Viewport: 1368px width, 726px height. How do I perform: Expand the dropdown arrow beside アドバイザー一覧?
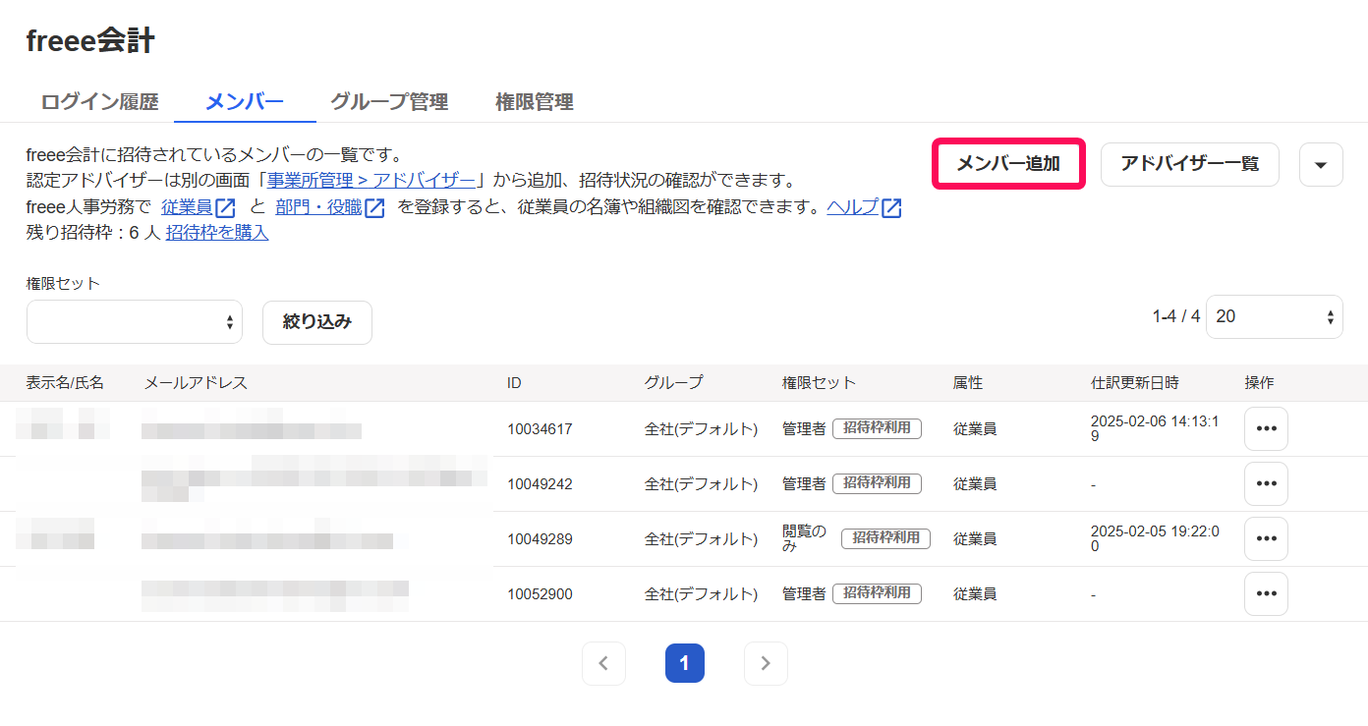pyautogui.click(x=1321, y=165)
